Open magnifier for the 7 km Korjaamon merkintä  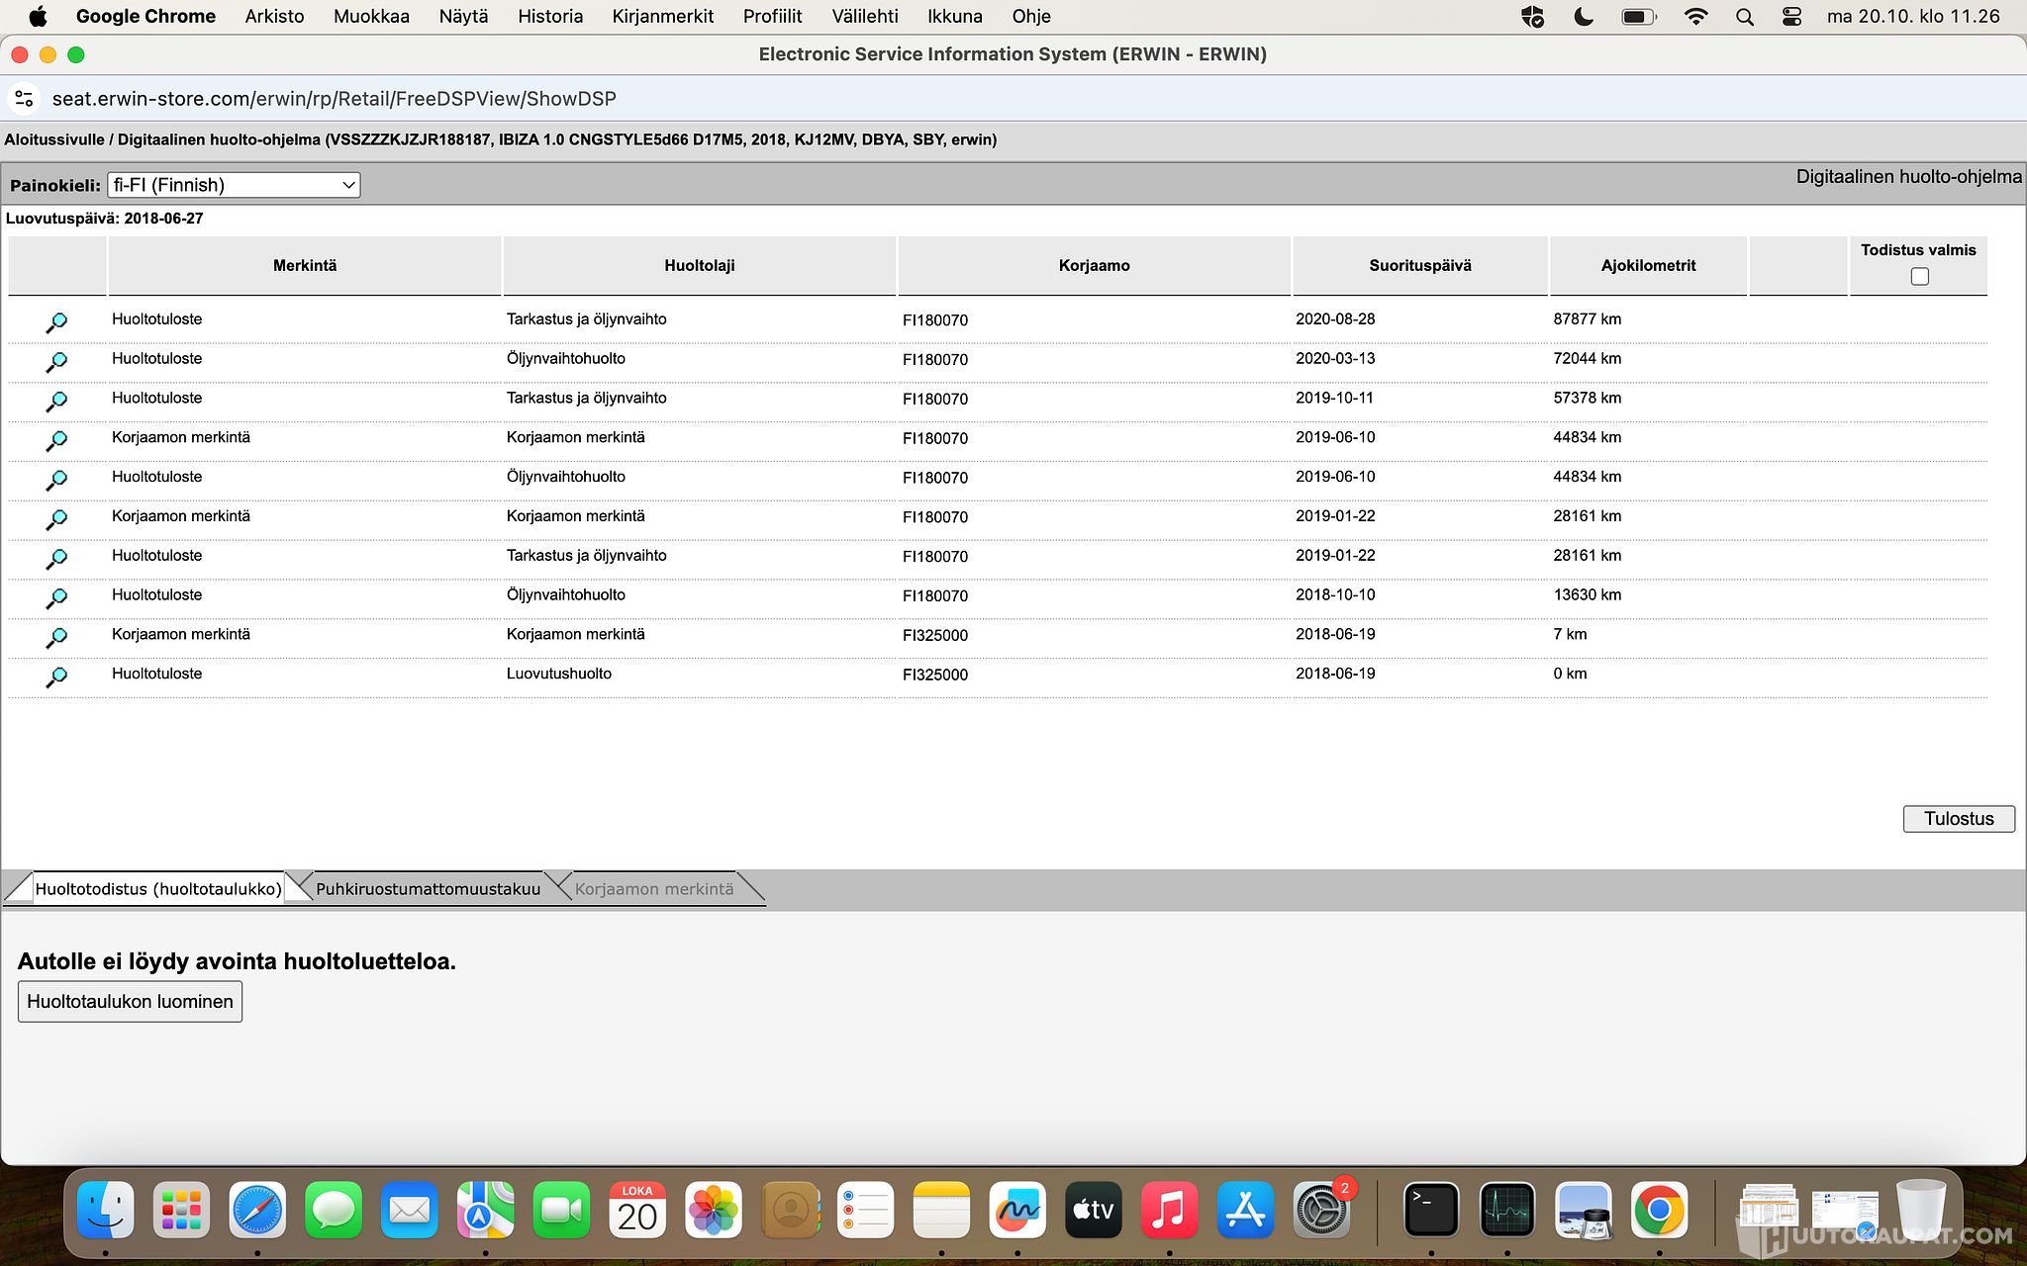click(56, 638)
